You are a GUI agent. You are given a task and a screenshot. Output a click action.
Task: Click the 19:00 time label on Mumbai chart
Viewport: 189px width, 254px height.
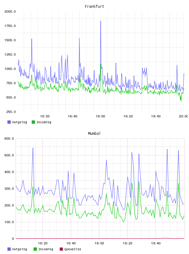pyautogui.click(x=99, y=243)
